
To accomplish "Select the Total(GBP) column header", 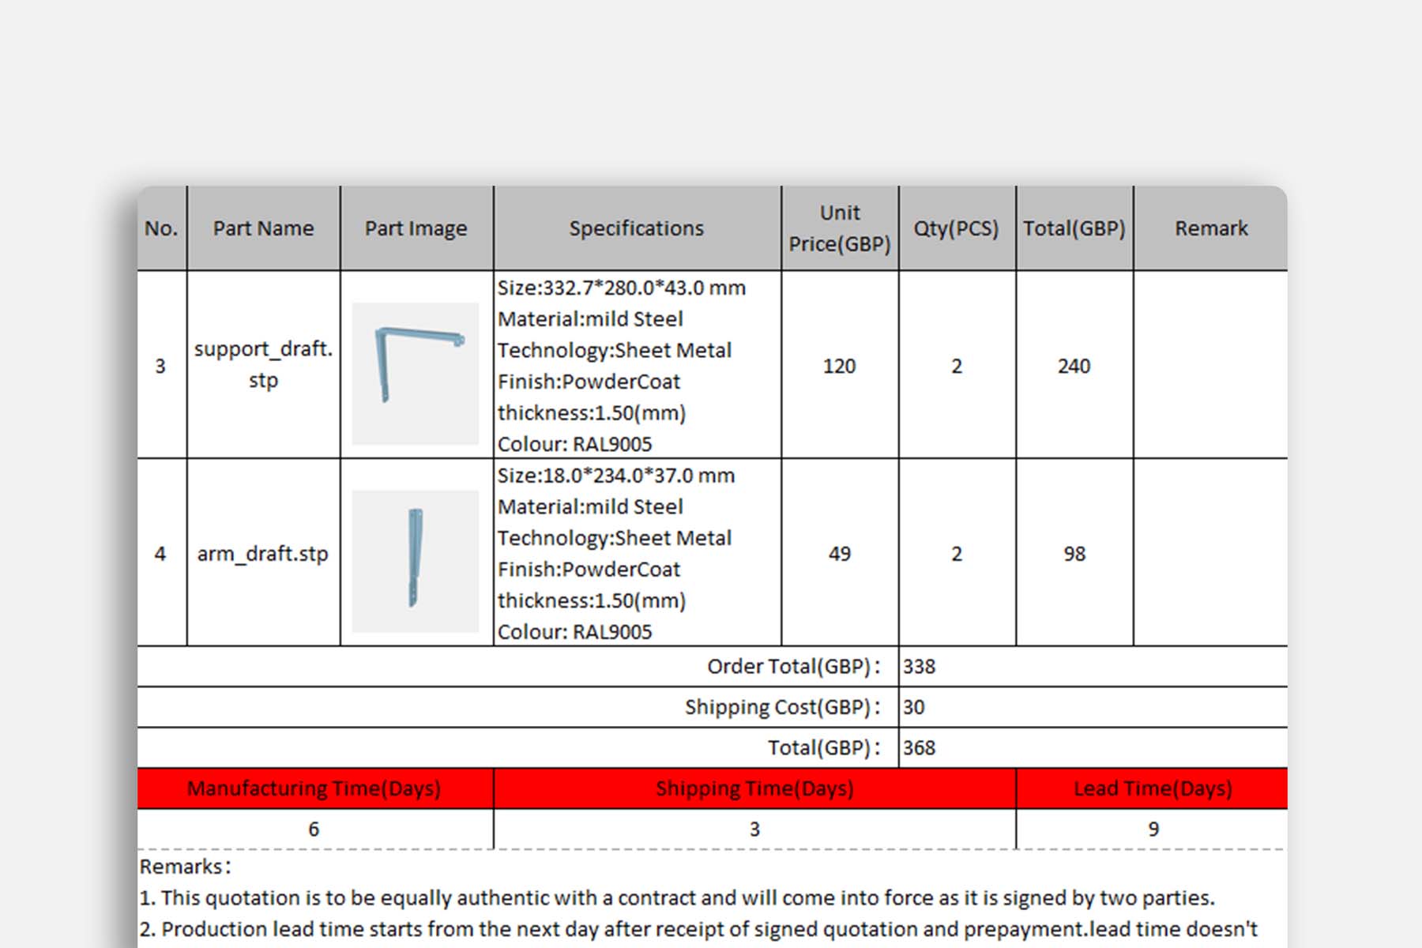I will click(1073, 228).
